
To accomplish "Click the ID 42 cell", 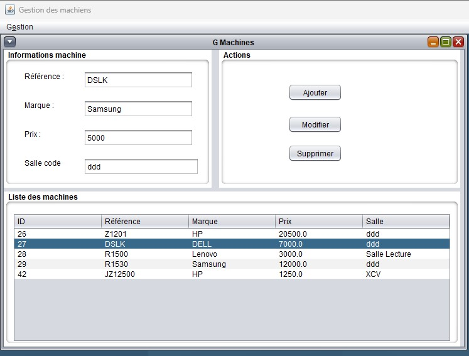I will pos(58,274).
